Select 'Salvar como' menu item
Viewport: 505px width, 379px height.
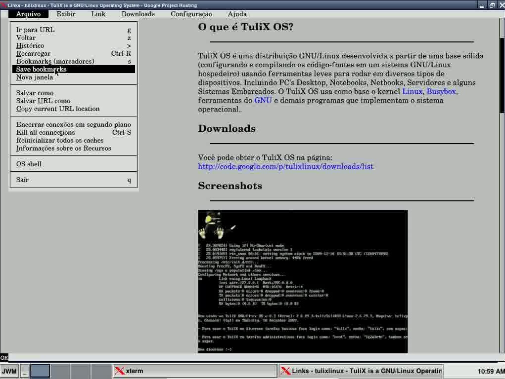(x=73, y=93)
